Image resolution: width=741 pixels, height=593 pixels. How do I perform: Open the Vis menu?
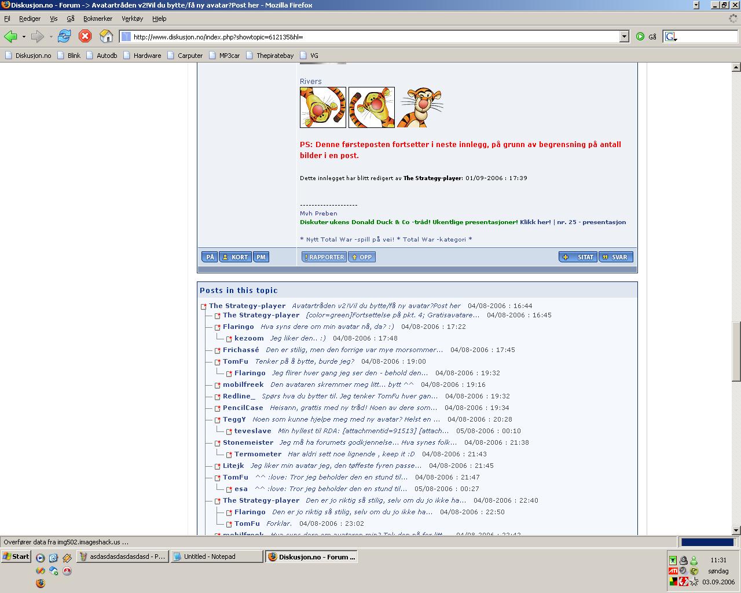point(53,19)
